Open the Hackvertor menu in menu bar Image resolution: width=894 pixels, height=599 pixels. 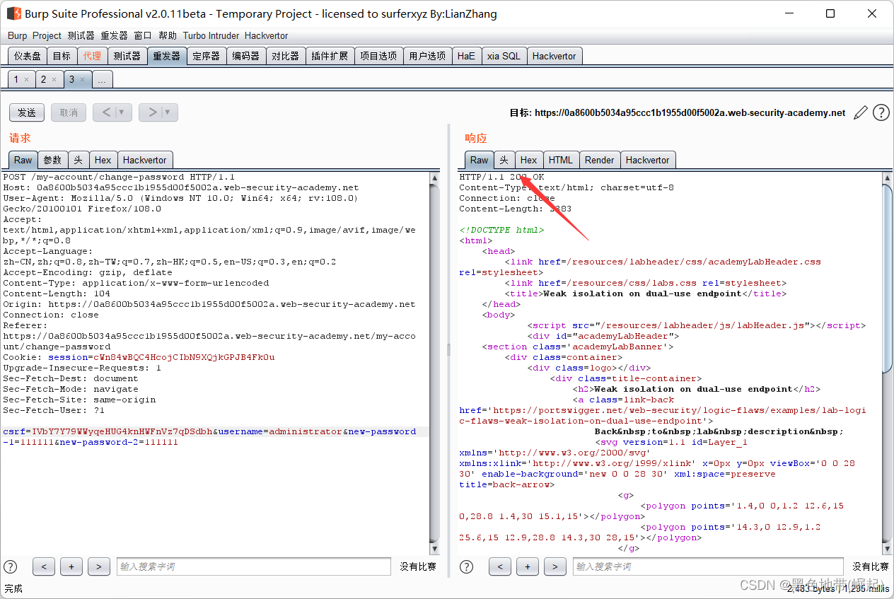(266, 35)
